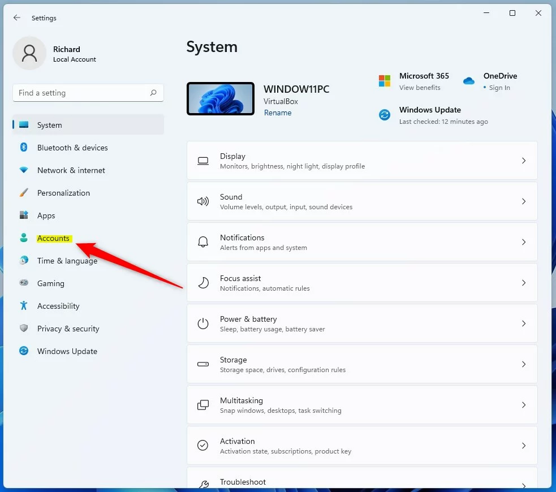Open the Notifications settings row
556x492 pixels.
(362, 242)
